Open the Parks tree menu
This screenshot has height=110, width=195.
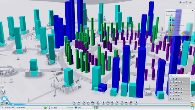(x=131, y=102)
